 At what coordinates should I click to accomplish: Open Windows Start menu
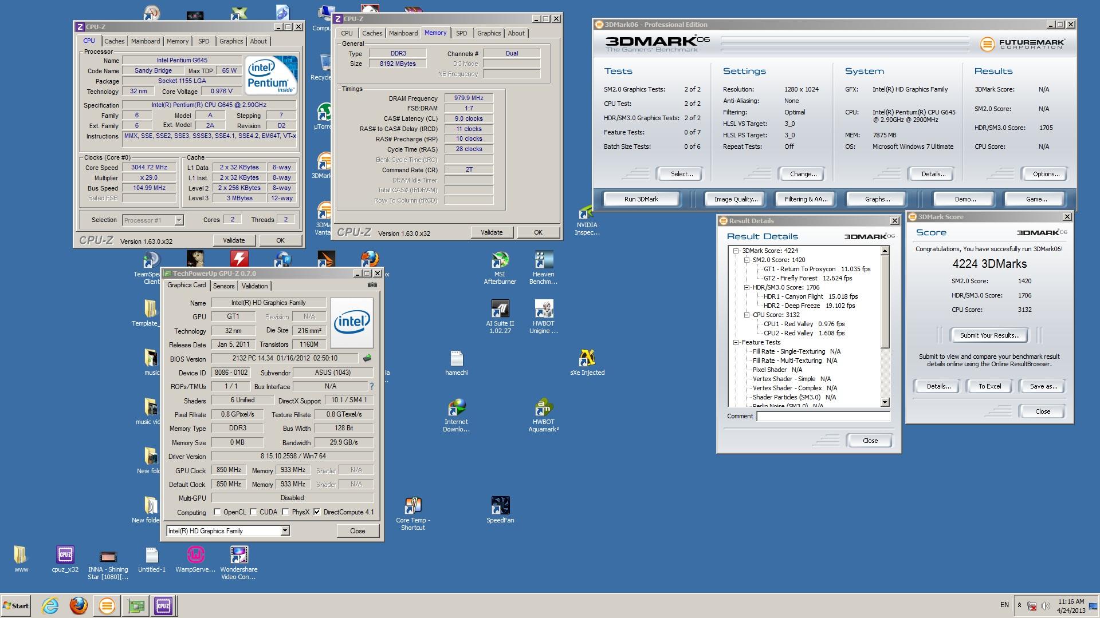click(x=16, y=605)
